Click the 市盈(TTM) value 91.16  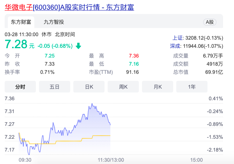tap(133, 72)
